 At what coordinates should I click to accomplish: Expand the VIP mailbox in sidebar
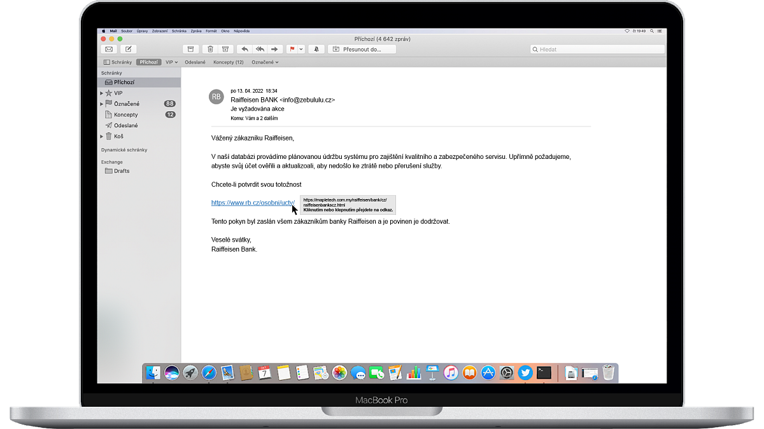(x=101, y=93)
